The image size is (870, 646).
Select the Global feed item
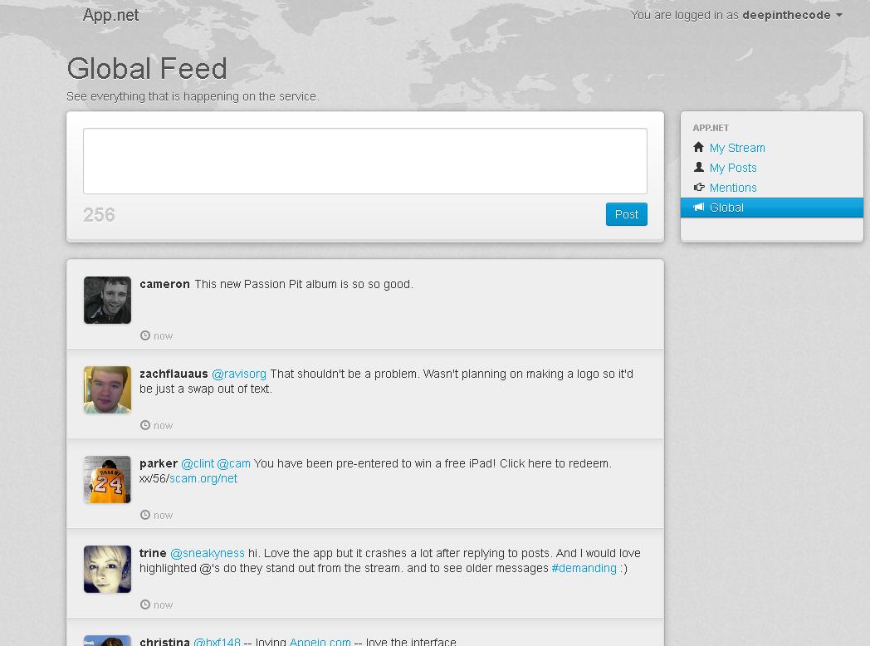[x=772, y=208]
